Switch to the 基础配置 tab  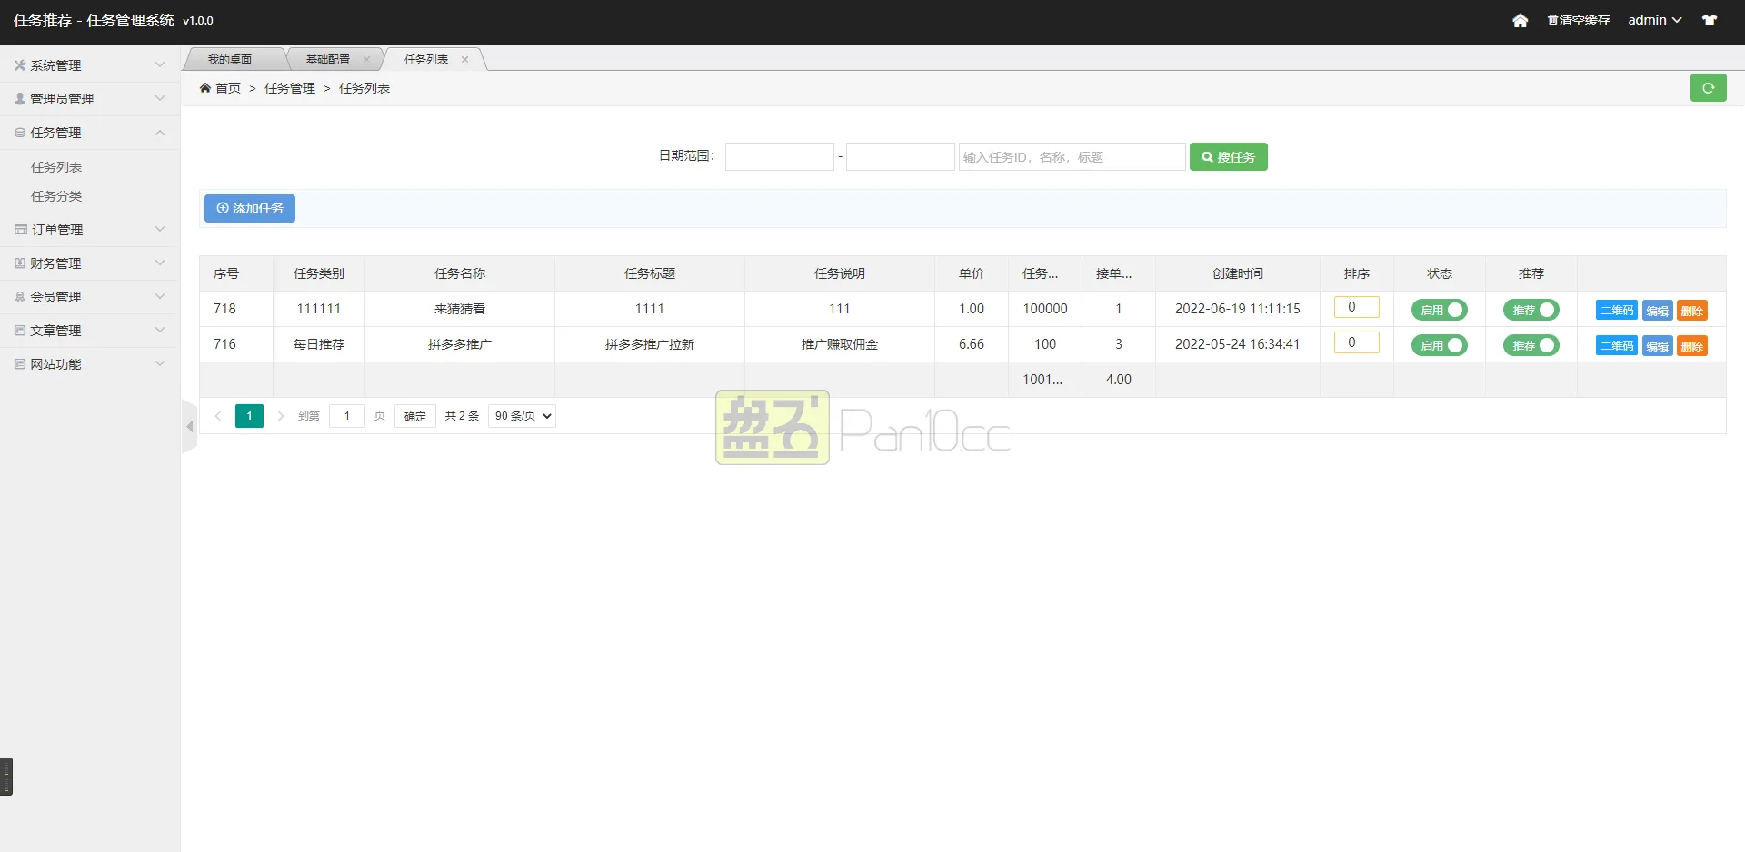pyautogui.click(x=327, y=59)
